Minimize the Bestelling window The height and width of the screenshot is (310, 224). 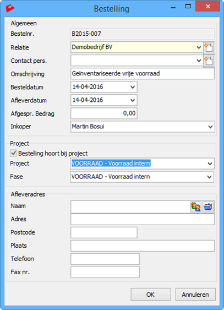[173, 8]
